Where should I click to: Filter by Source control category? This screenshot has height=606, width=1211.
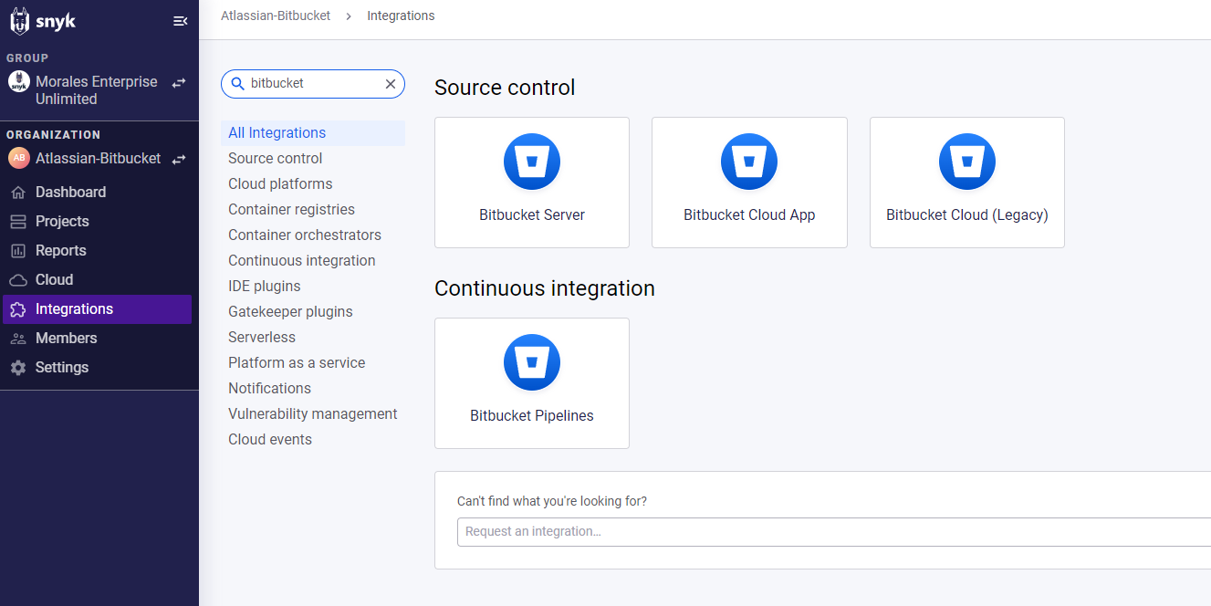click(276, 159)
